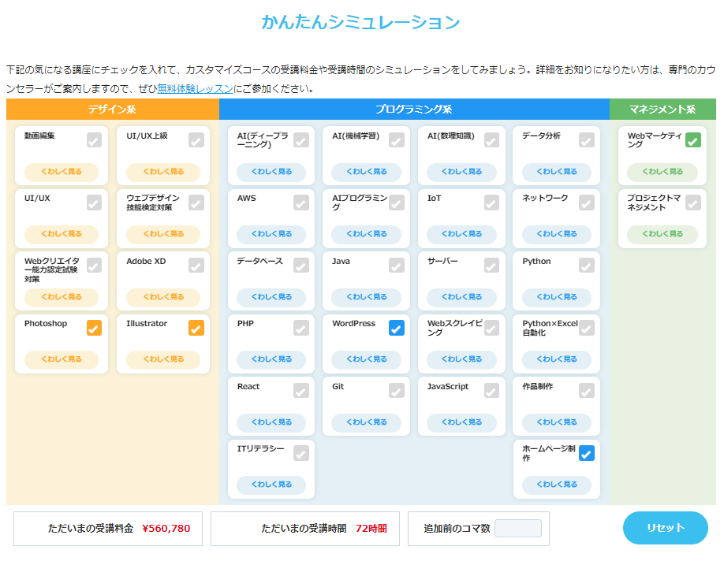This screenshot has height=576, width=724.
Task: Open くわしく見る under プロジェクトマネジメント
Action: (x=662, y=234)
